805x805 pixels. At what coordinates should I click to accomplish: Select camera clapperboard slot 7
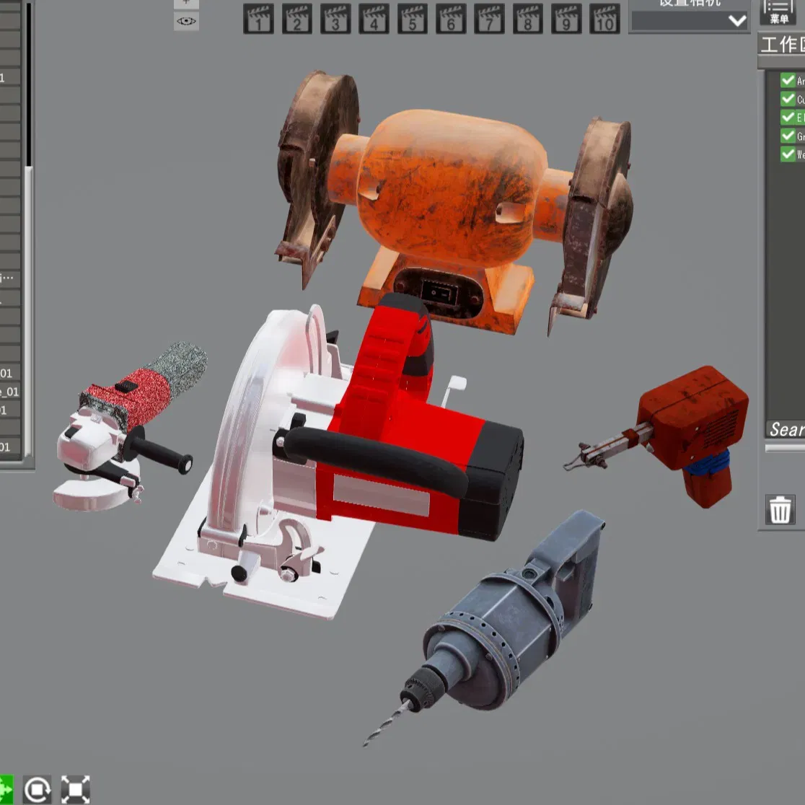489,19
